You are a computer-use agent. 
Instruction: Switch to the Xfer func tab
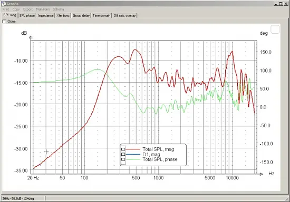click(63, 16)
